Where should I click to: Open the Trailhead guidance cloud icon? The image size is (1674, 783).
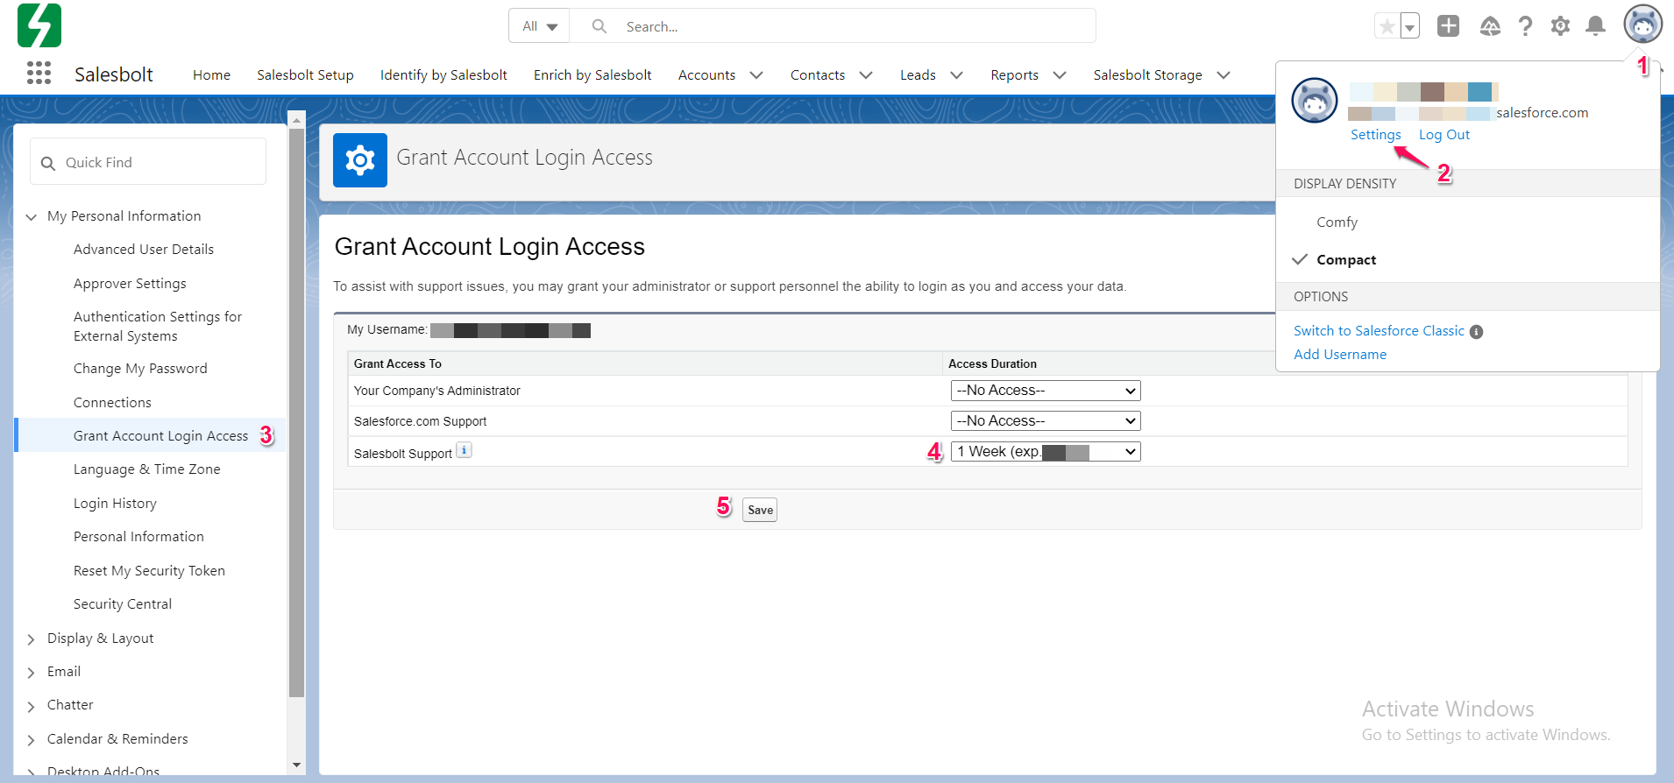tap(1490, 26)
